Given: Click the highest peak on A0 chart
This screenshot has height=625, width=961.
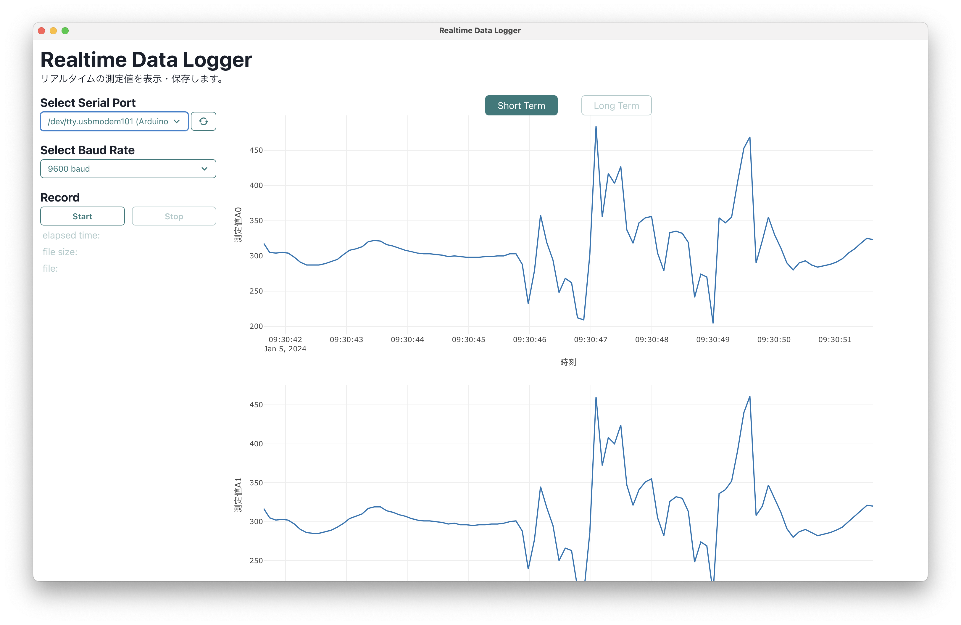Looking at the screenshot, I should coord(596,127).
